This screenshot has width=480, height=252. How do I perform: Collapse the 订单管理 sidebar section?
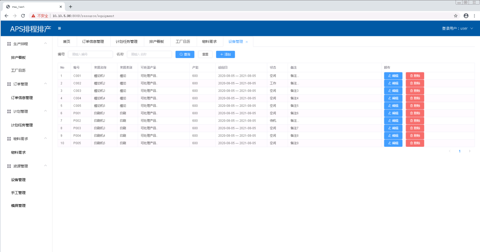pyautogui.click(x=45, y=84)
